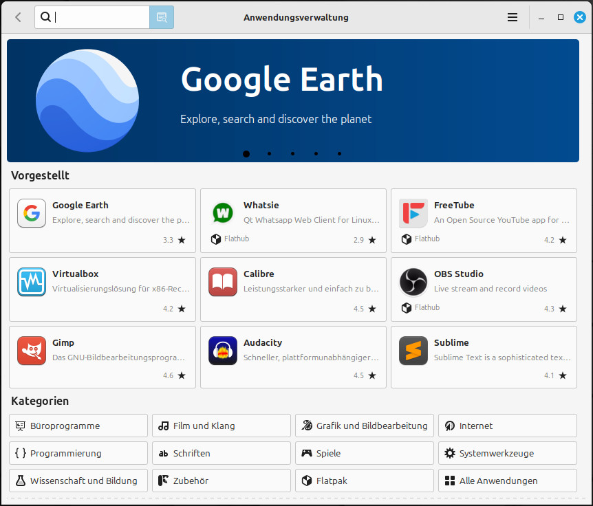Click the Flatpak category box icon
The height and width of the screenshot is (506, 593).
click(307, 481)
